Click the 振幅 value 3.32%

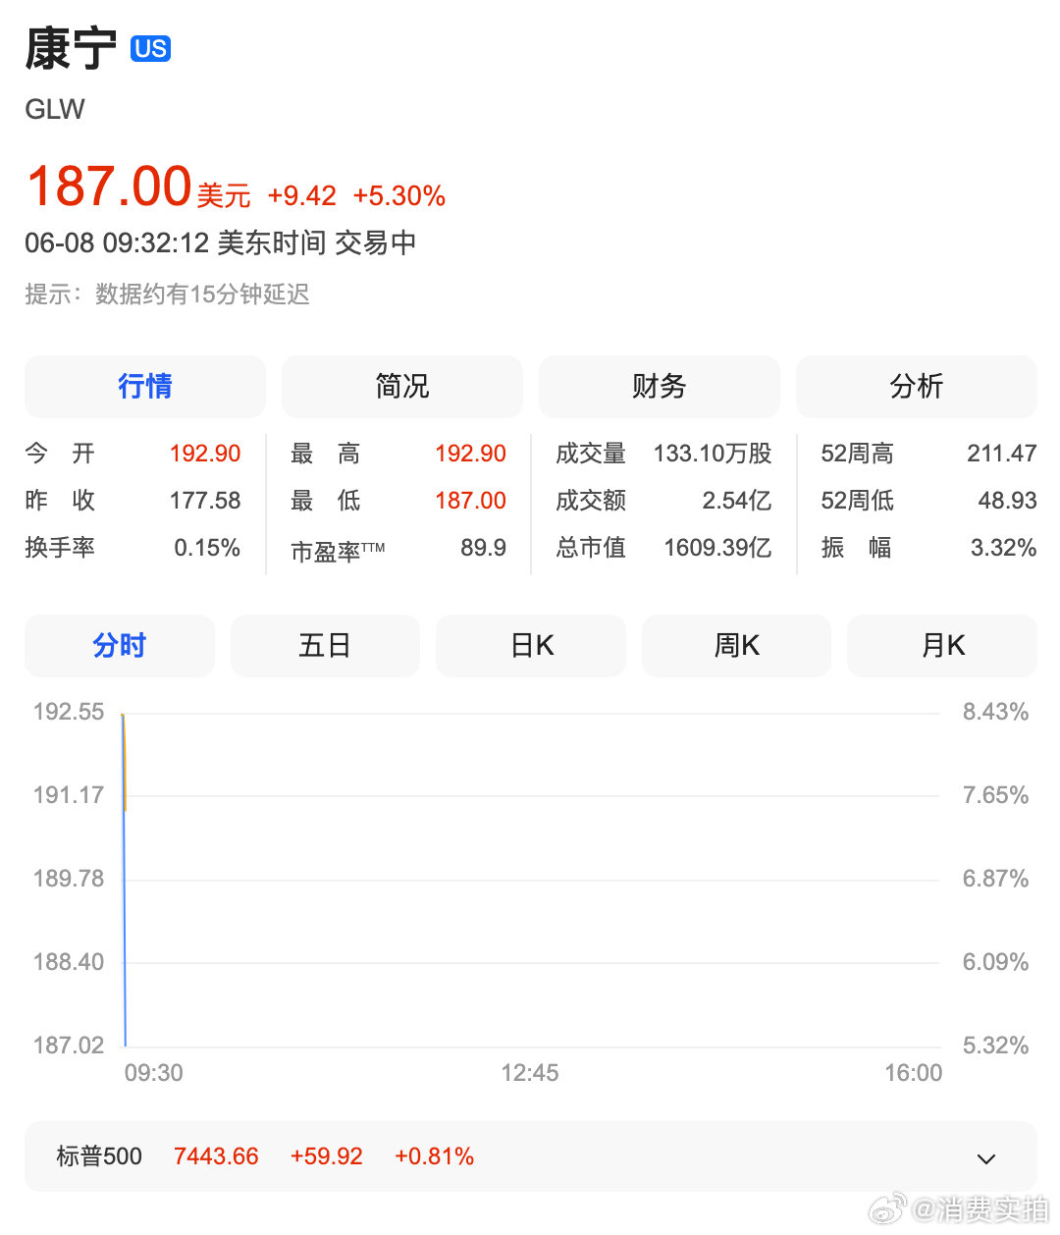1004,547
